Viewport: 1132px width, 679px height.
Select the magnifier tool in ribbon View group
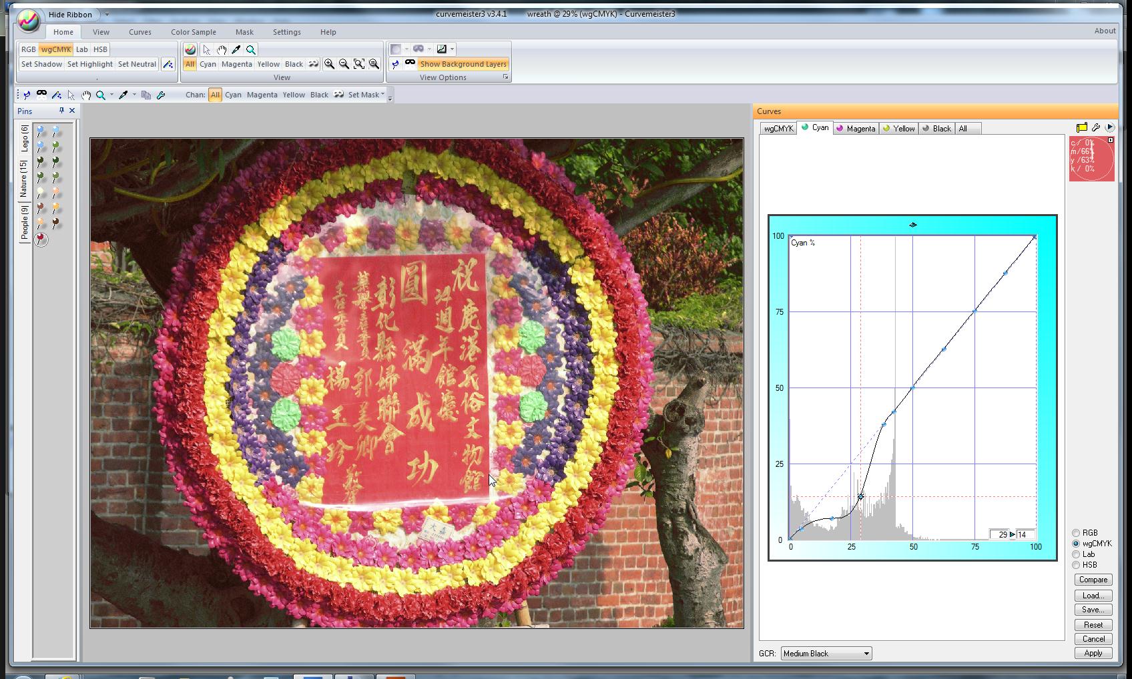click(x=251, y=49)
